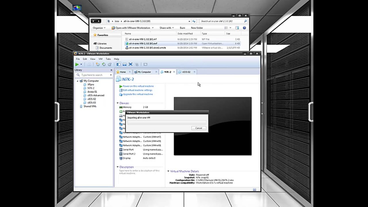The width and height of the screenshot is (368, 207).
Task: Open the Share with dropdown in Explorer
Action: tap(167, 28)
